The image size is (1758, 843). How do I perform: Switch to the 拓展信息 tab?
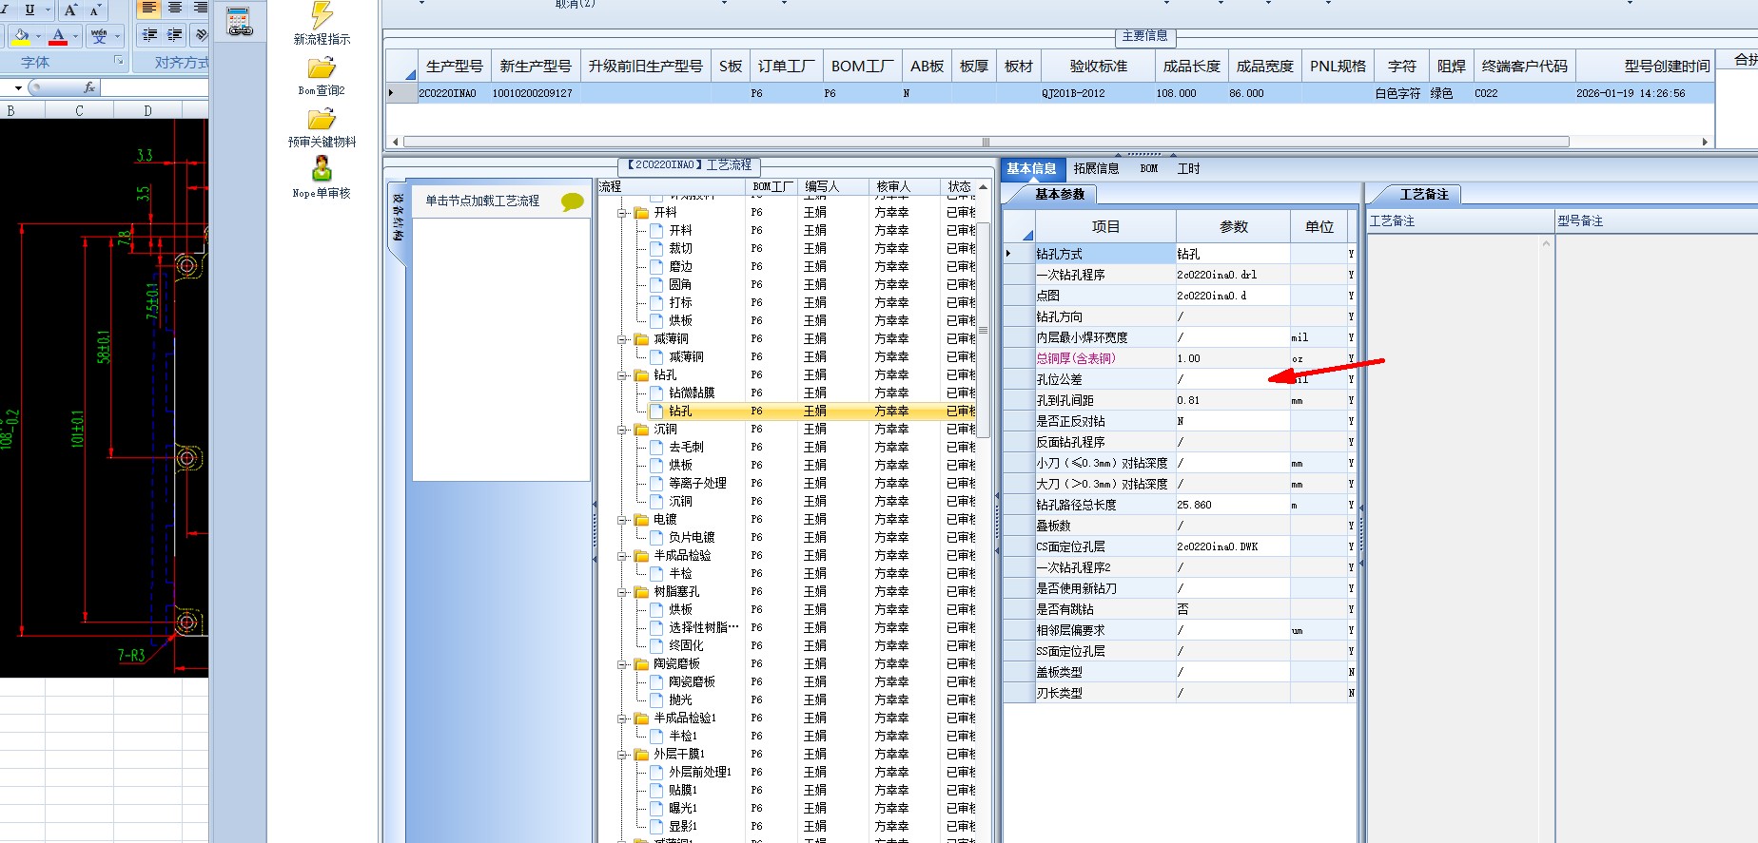point(1096,168)
